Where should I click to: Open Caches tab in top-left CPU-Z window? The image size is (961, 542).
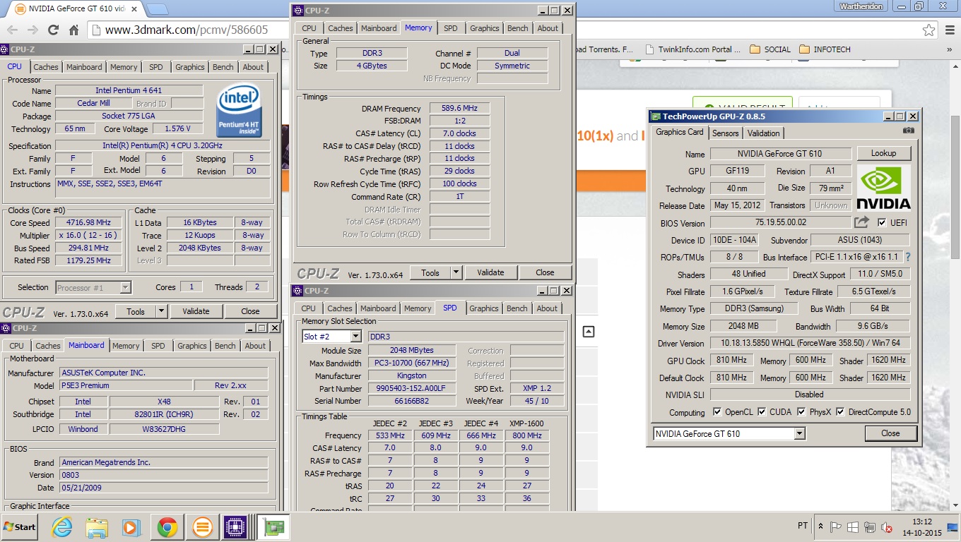(x=46, y=67)
